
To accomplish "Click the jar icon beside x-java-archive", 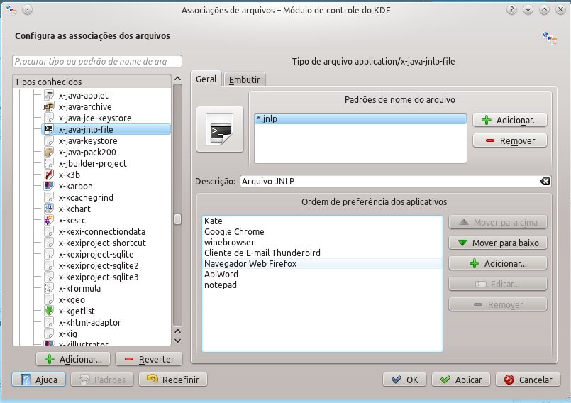I will (49, 106).
